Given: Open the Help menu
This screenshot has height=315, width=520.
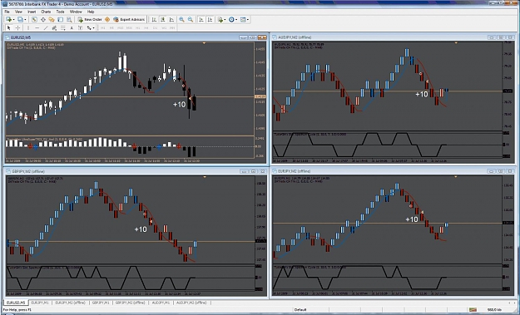Looking at the screenshot, I should (x=91, y=12).
